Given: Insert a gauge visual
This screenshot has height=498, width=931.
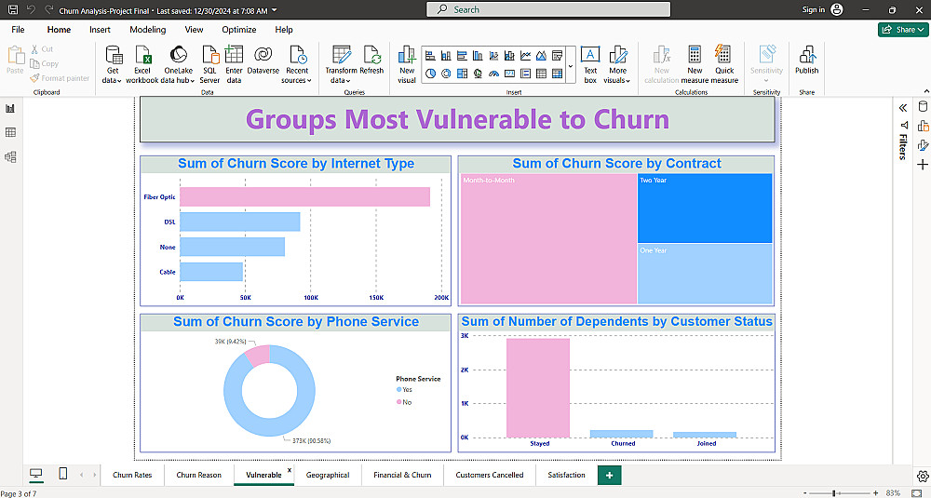Looking at the screenshot, I should point(493,74).
